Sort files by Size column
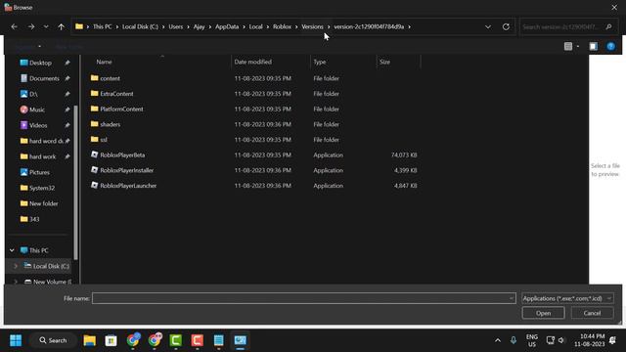Viewport: 626px width, 352px height. pyautogui.click(x=384, y=62)
